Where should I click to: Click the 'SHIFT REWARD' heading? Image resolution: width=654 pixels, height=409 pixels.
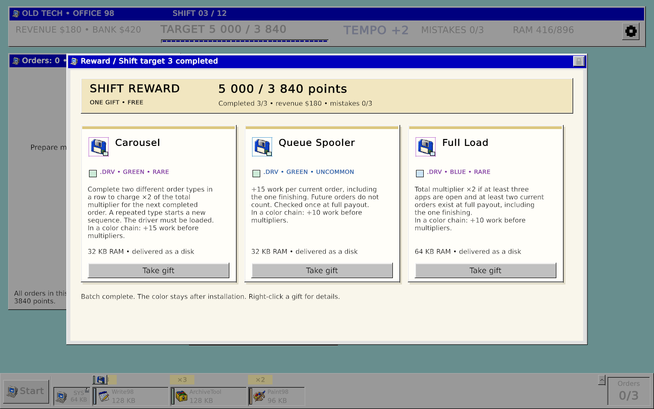(x=134, y=89)
